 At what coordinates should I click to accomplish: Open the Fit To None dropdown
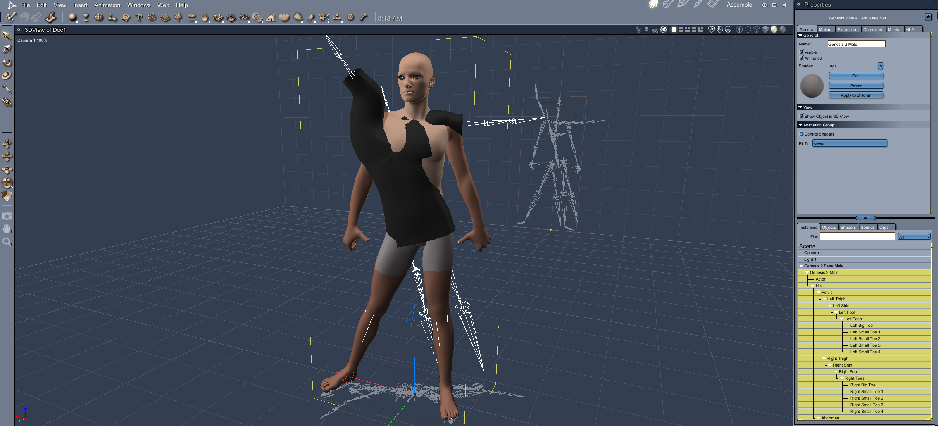(x=850, y=143)
